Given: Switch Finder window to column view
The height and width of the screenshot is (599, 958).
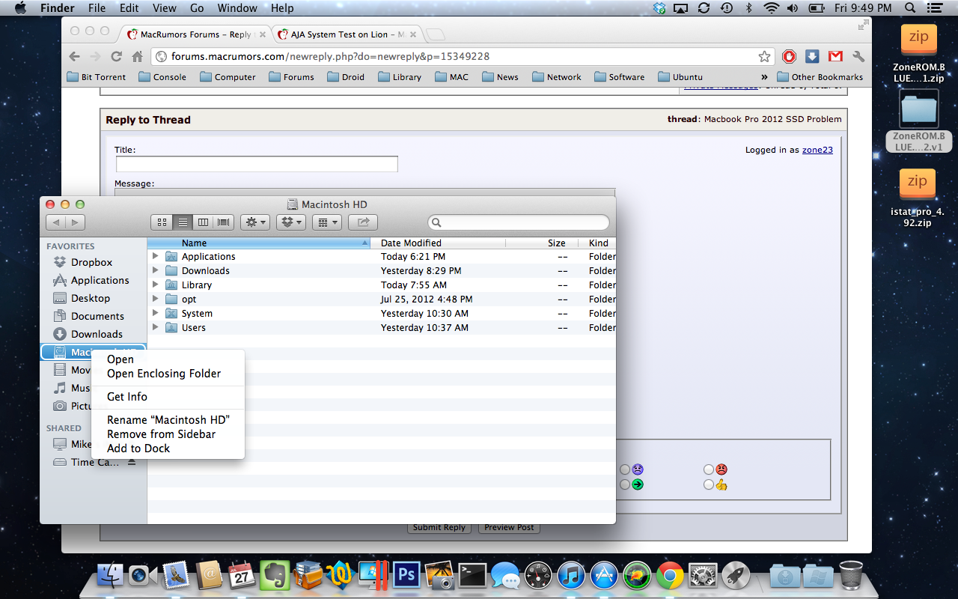Looking at the screenshot, I should click(x=203, y=222).
